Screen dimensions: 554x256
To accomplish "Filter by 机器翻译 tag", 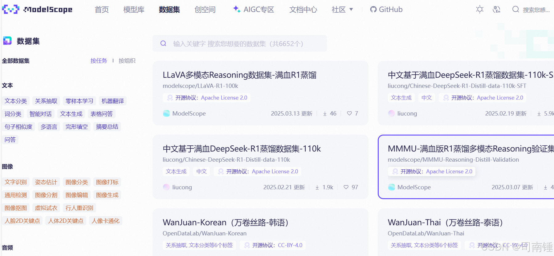I will pos(113,101).
